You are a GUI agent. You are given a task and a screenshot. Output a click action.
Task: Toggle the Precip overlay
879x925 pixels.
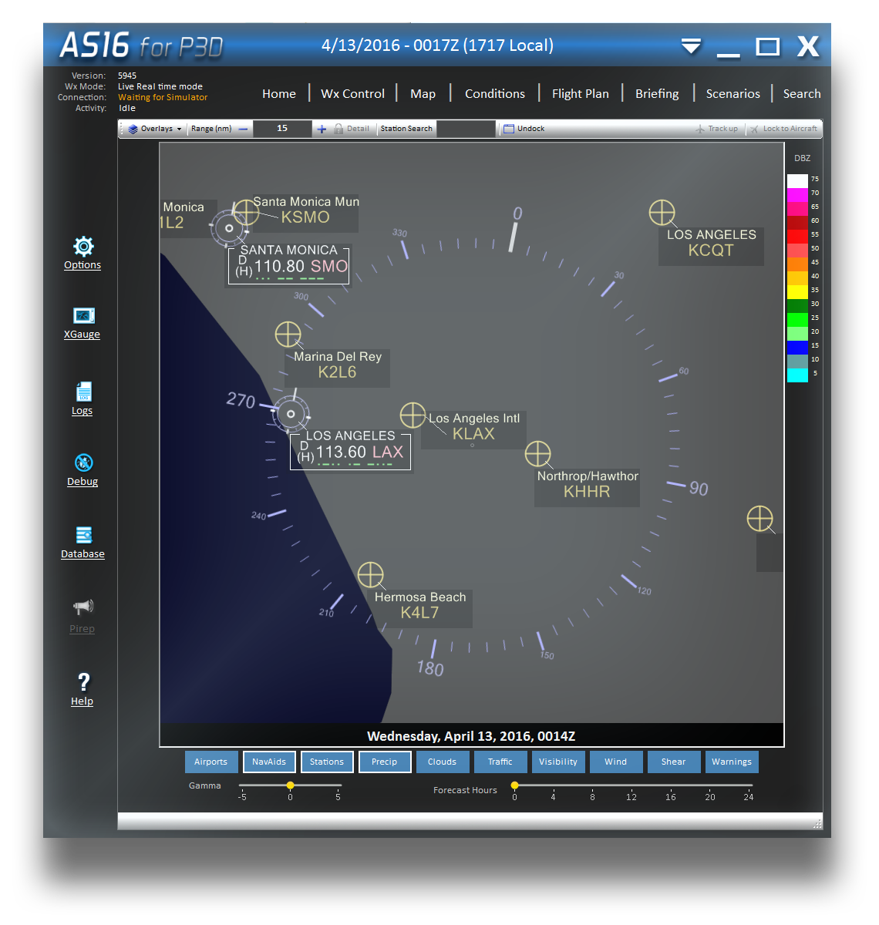coord(385,762)
